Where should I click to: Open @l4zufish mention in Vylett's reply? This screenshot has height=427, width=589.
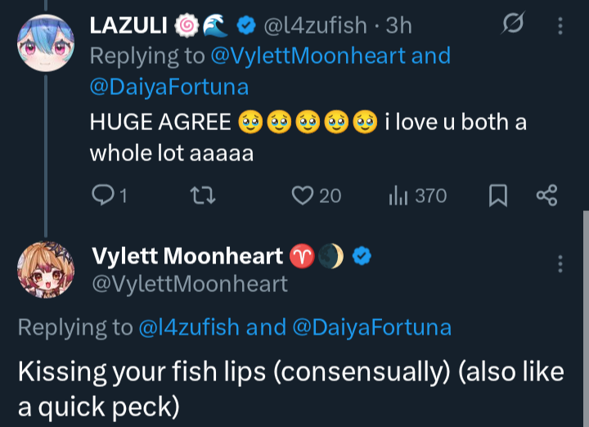click(189, 327)
